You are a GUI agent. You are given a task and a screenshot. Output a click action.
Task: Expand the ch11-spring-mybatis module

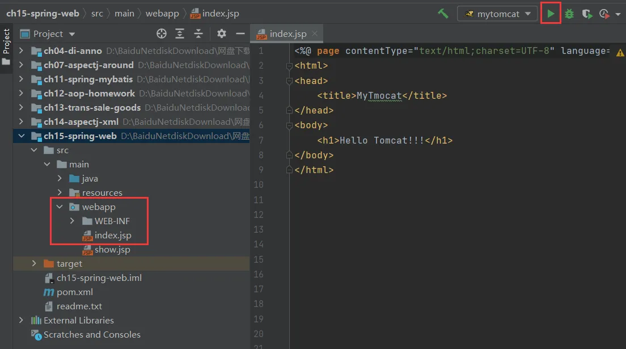[x=21, y=79]
